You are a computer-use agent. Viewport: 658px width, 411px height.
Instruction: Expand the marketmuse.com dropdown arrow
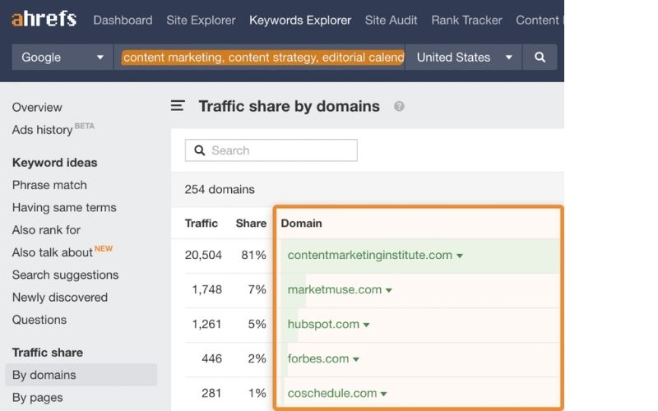coord(388,290)
